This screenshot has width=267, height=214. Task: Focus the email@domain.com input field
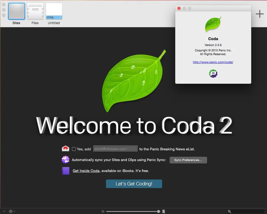coord(116,149)
